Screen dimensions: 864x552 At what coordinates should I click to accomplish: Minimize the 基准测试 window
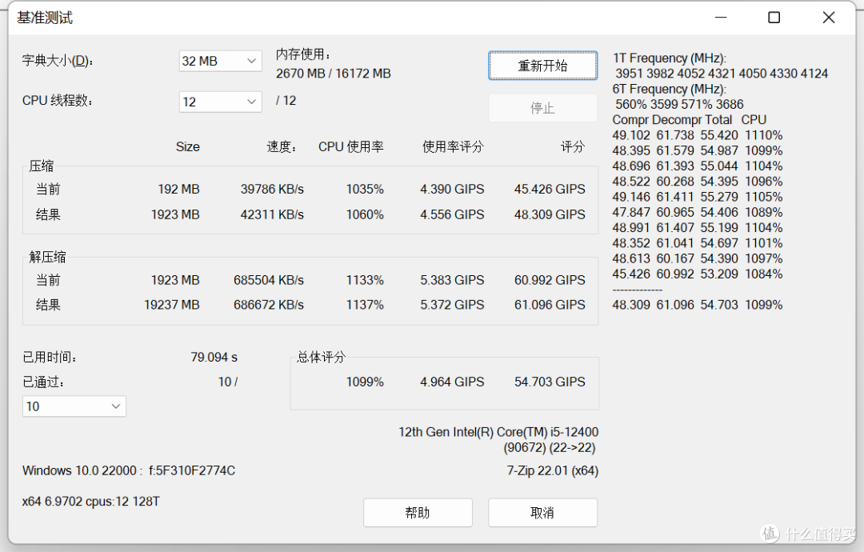[x=721, y=18]
